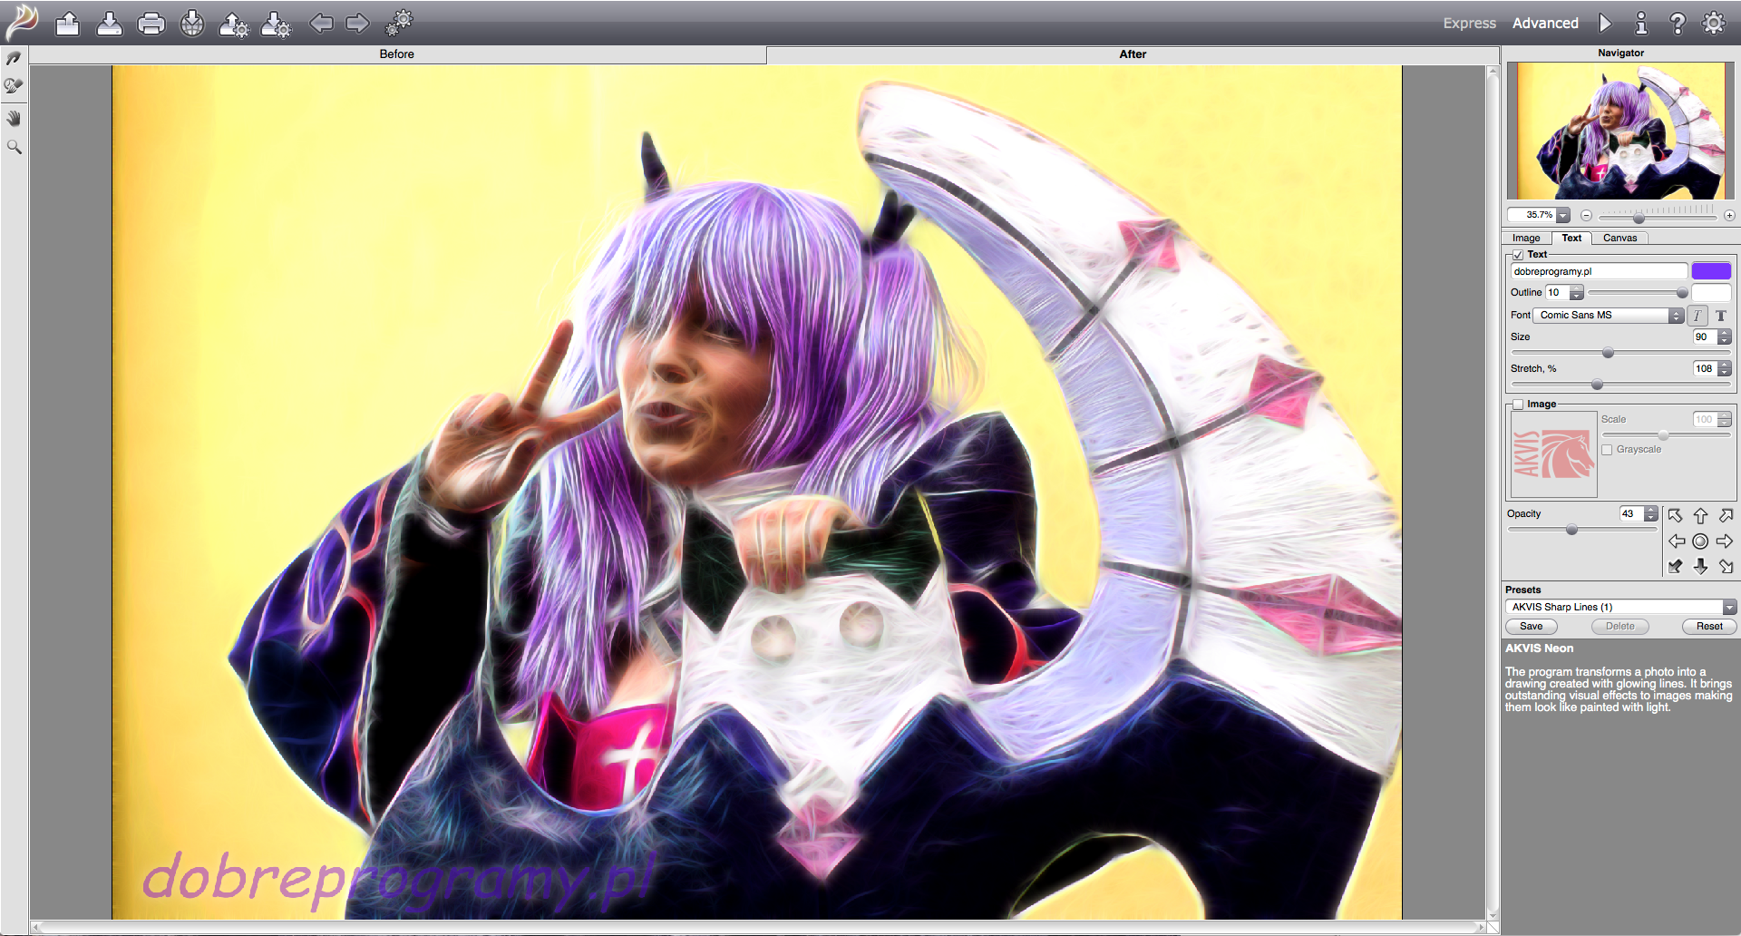Tick the Grayscale checkbox
1741x936 pixels.
click(1607, 450)
